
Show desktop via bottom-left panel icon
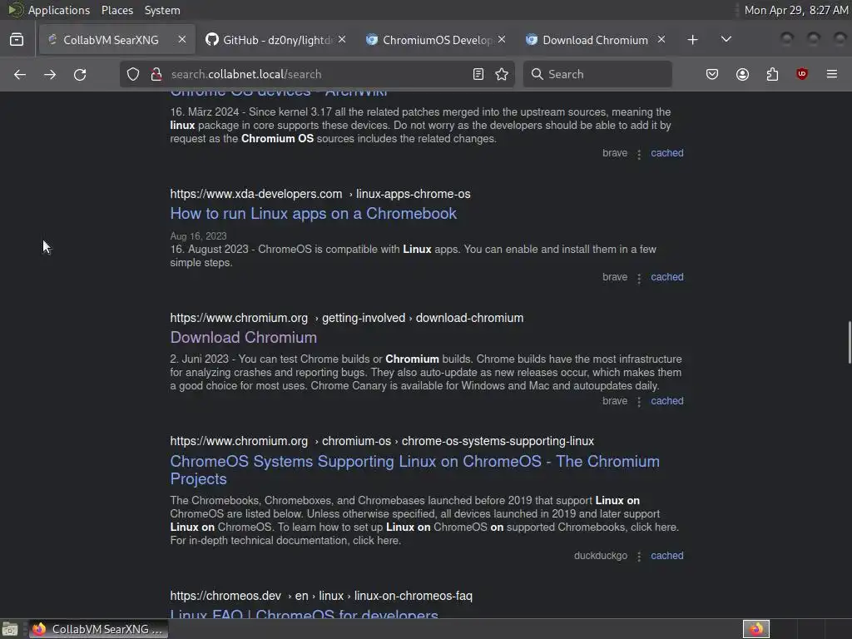tap(10, 629)
